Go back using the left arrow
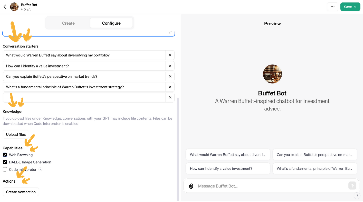Viewport: 363px width, 202px height. pos(5,7)
